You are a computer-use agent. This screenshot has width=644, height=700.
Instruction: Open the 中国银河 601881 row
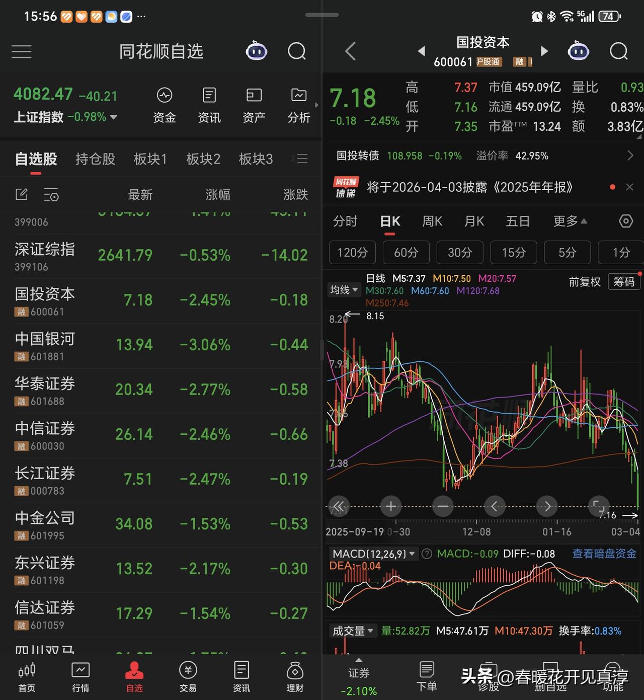tap(161, 346)
